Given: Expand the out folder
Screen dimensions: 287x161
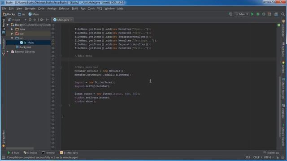Looking at the screenshot, I should 12,34.
